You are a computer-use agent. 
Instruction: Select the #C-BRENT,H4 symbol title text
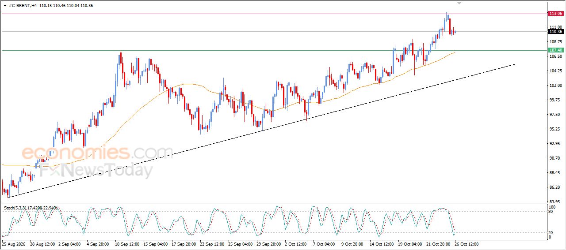[x=23, y=5]
